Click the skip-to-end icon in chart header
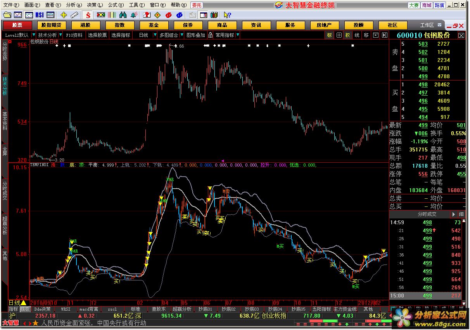This screenshot has height=330, width=470. coord(385,35)
